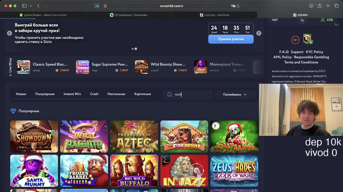Show Safari downloads
The width and height of the screenshot is (343, 192).
click(311, 6)
